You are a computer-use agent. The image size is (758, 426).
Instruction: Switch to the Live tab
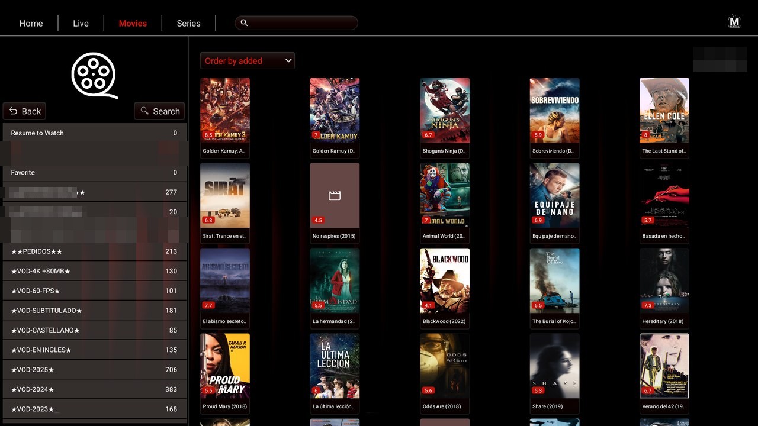81,23
